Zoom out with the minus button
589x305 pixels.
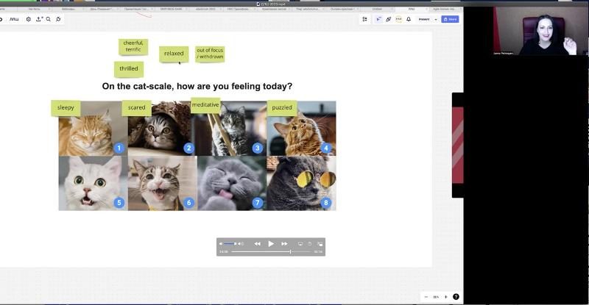(x=426, y=297)
